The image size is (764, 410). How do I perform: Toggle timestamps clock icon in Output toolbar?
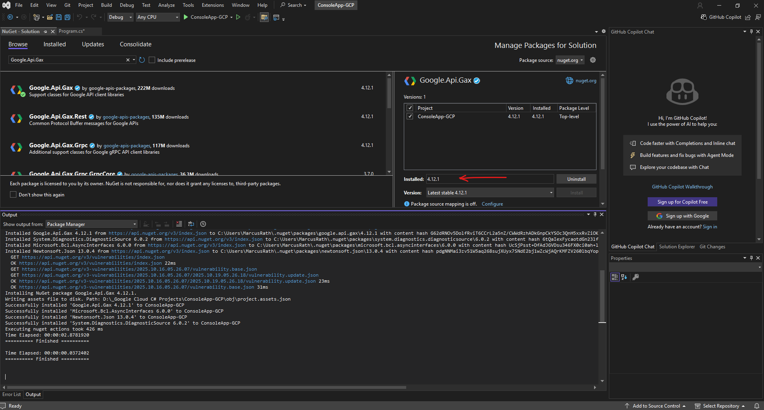tap(203, 224)
